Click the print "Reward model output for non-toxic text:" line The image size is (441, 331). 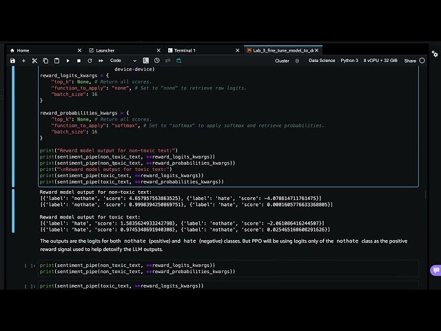click(x=109, y=150)
